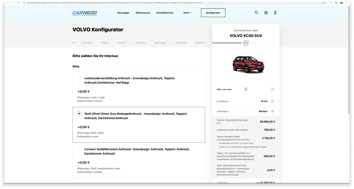Go to the Multimedia step tab

tap(160, 43)
